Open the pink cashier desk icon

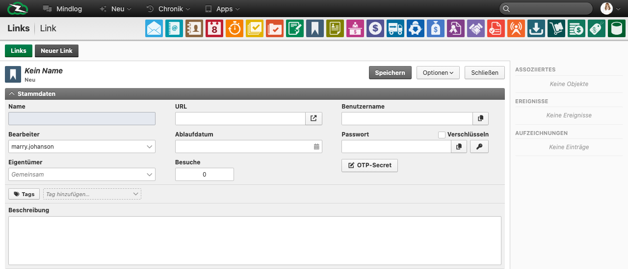[x=355, y=28]
